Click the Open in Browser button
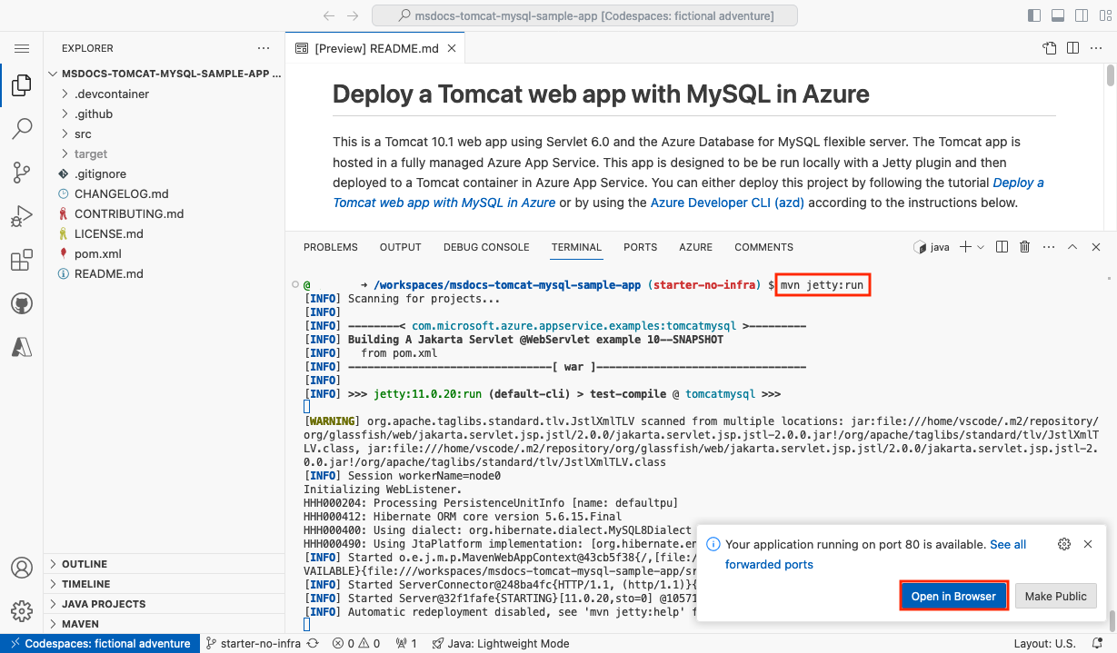The height and width of the screenshot is (653, 1117). pyautogui.click(x=953, y=596)
